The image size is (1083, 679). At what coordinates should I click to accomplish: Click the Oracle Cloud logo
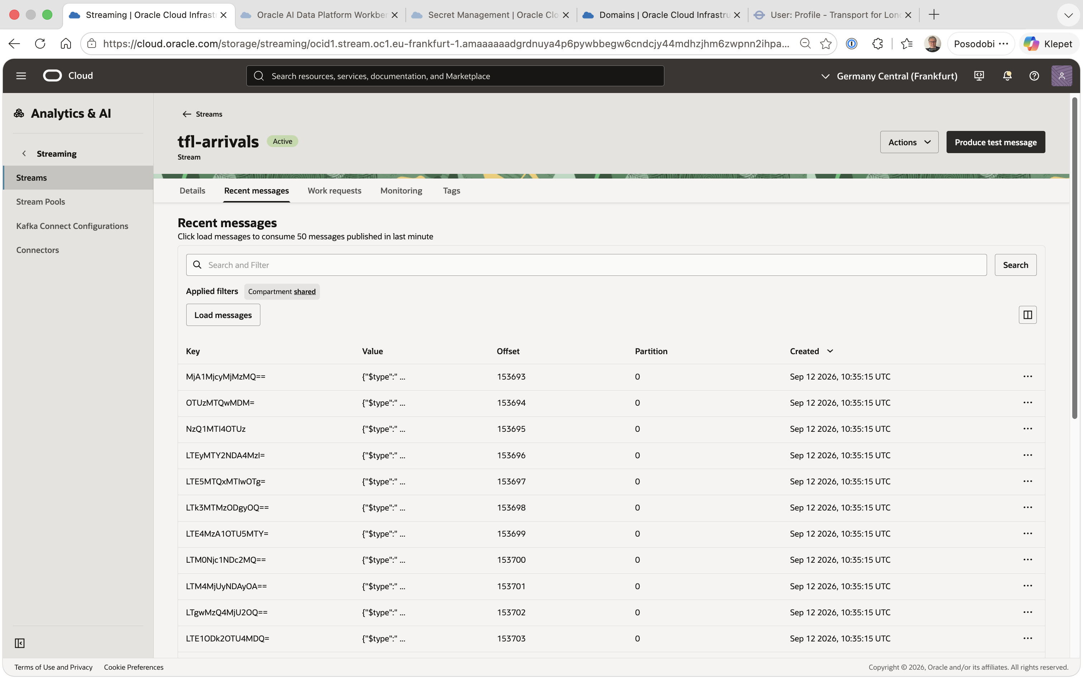(68, 75)
